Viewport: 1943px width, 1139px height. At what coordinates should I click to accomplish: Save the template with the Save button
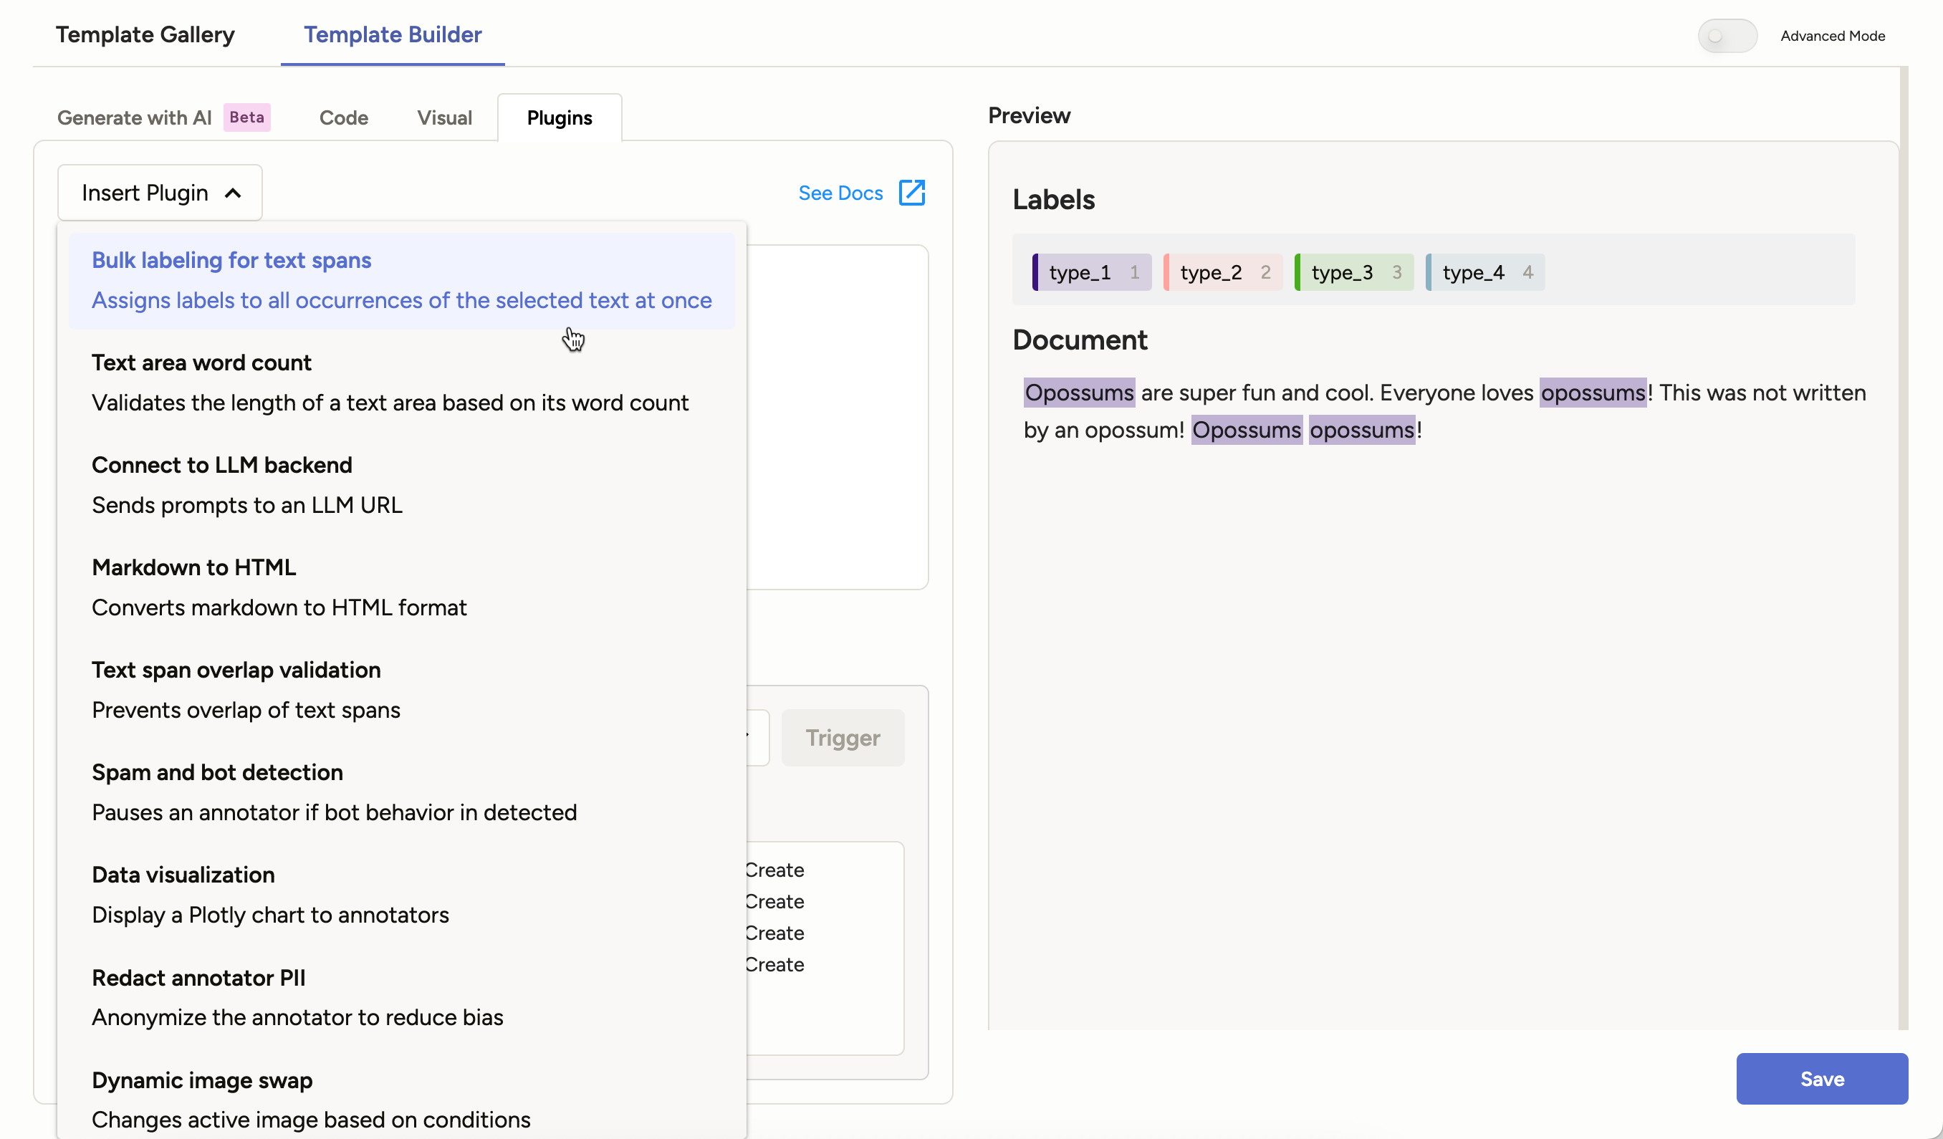[x=1821, y=1079]
